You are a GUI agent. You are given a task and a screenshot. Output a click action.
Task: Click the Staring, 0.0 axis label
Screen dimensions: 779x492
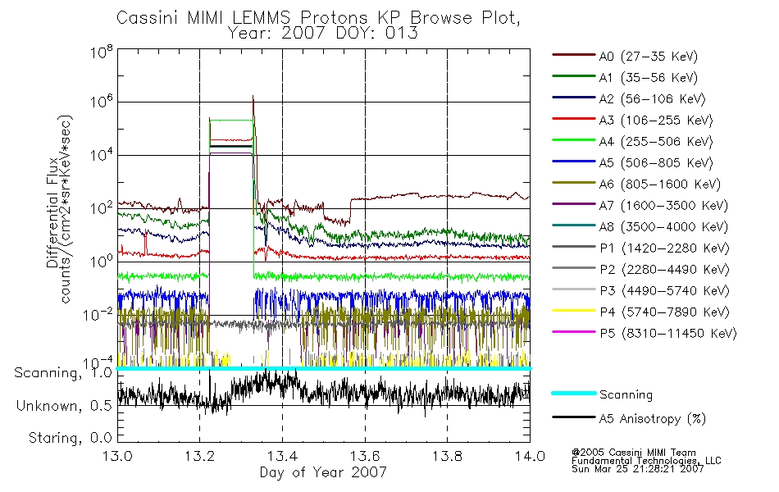pyautogui.click(x=70, y=439)
